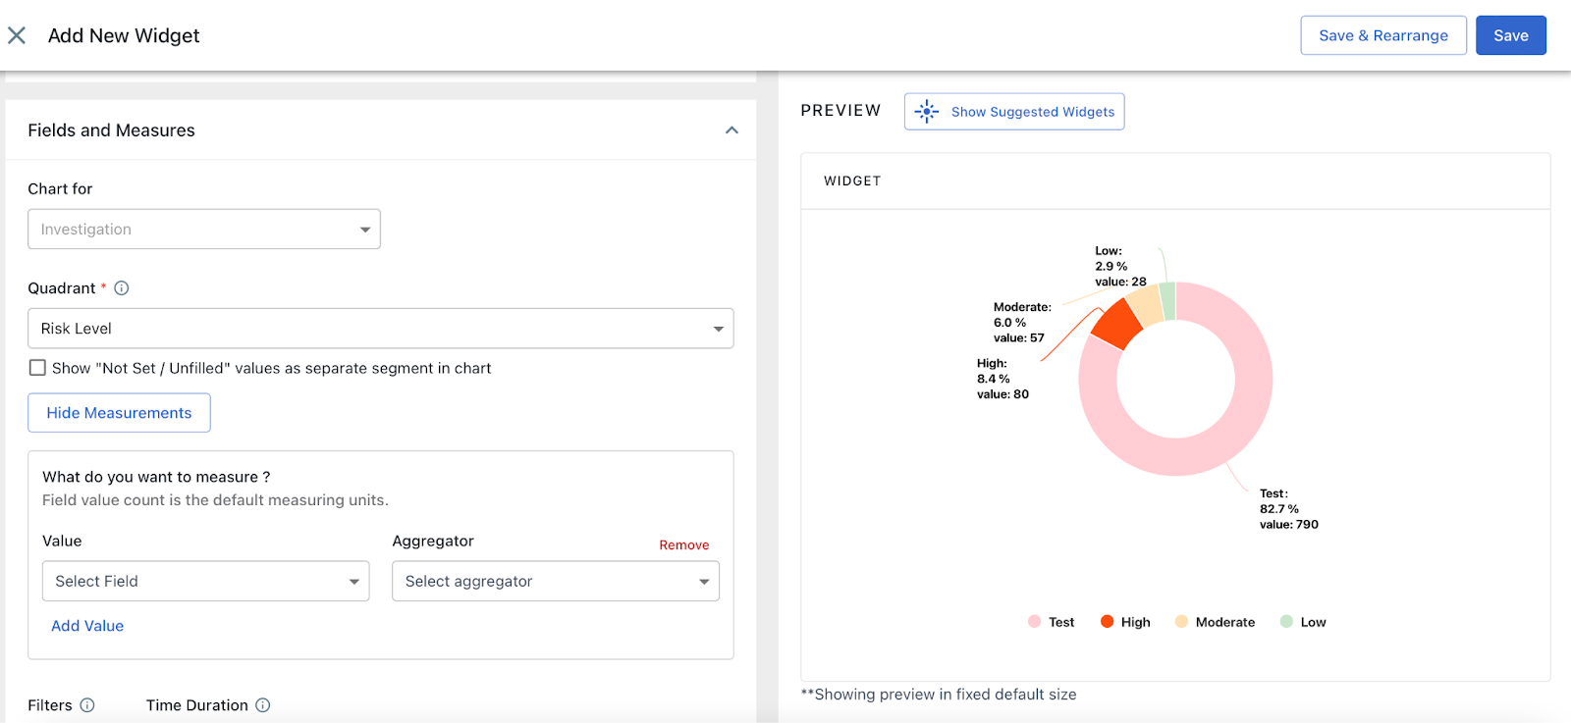Image resolution: width=1571 pixels, height=723 pixels.
Task: Toggle the Test legend dot
Action: (x=1034, y=622)
